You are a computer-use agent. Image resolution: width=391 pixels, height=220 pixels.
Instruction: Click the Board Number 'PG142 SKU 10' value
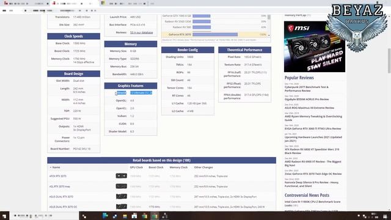(82, 149)
